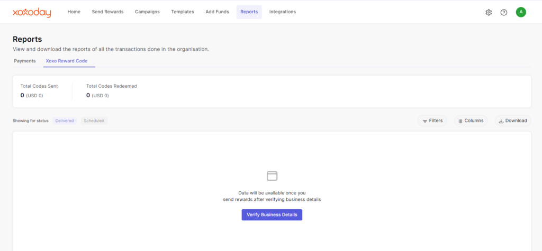Viewport: 542px width, 251px height.
Task: Click the Reports page heading
Action: (x=28, y=39)
